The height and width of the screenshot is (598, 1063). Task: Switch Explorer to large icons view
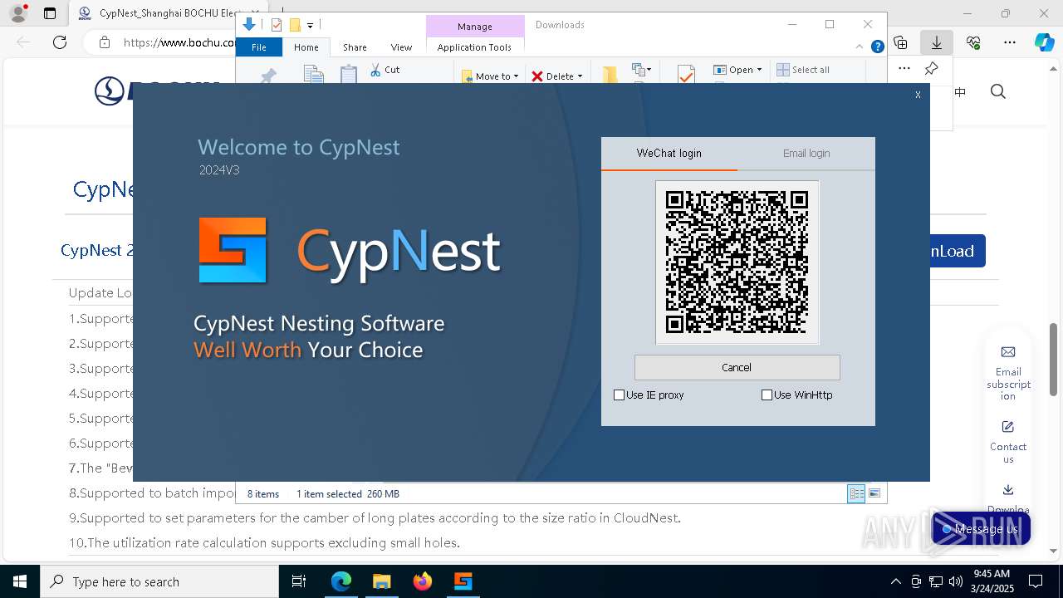pos(874,493)
